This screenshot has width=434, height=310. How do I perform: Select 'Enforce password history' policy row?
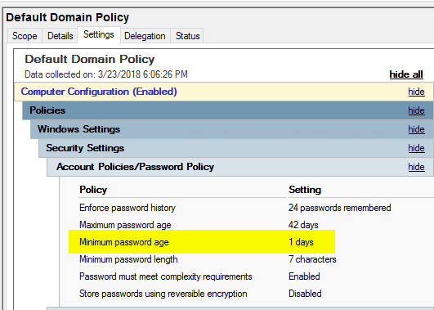coord(128,208)
